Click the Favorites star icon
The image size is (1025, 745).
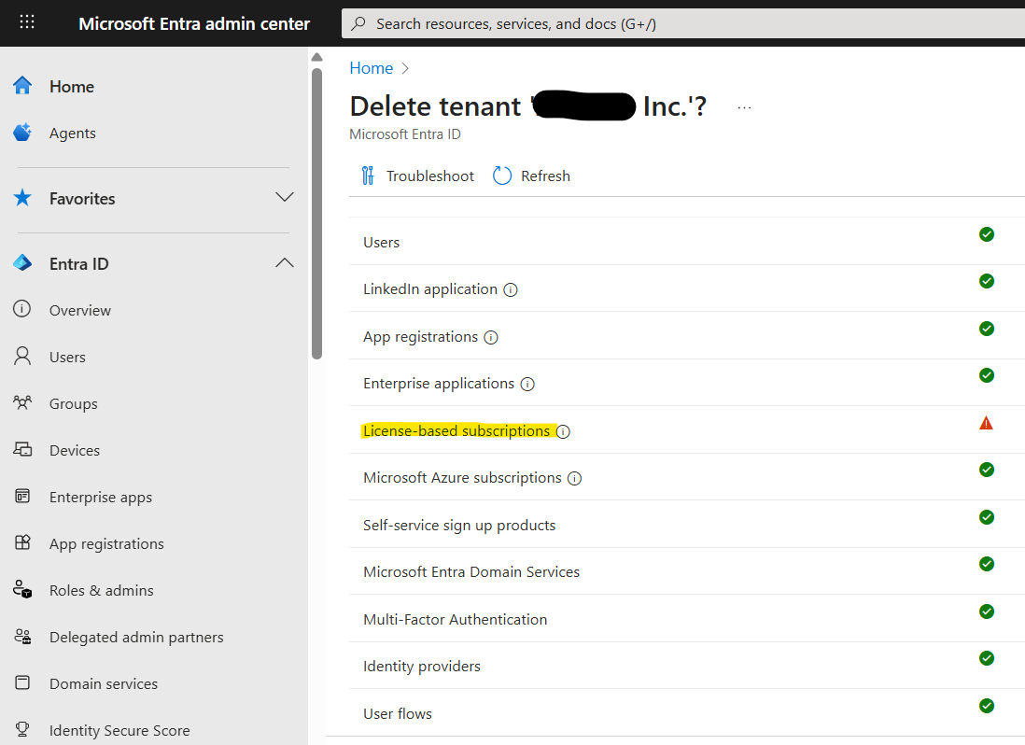click(22, 197)
